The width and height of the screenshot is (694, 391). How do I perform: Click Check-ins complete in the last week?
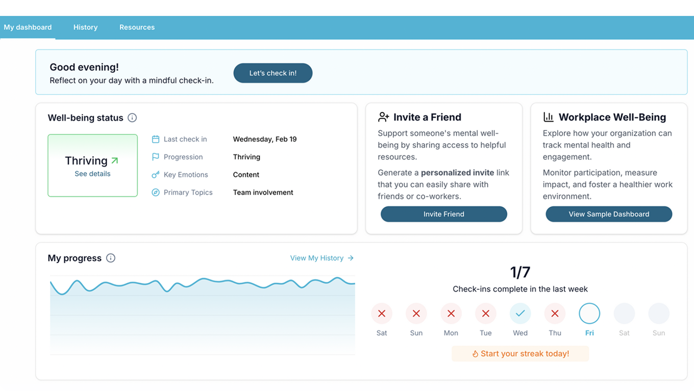(520, 289)
